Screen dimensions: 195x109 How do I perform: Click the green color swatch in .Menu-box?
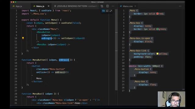158,29
